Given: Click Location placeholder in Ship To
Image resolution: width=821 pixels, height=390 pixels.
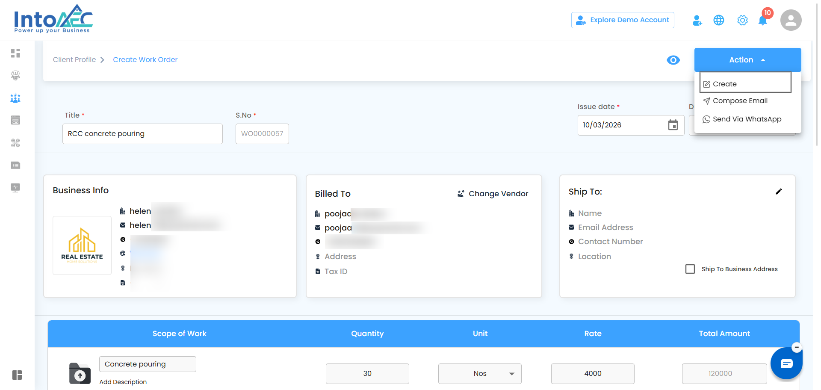Looking at the screenshot, I should pyautogui.click(x=595, y=257).
